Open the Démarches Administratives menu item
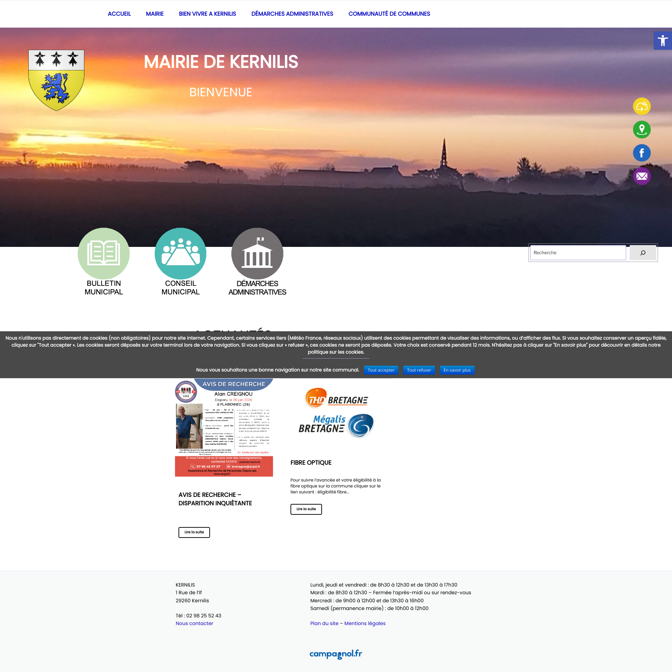The image size is (672, 672). pyautogui.click(x=292, y=14)
